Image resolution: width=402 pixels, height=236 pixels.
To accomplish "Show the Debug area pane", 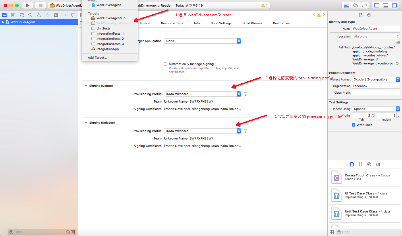I will [386, 5].
